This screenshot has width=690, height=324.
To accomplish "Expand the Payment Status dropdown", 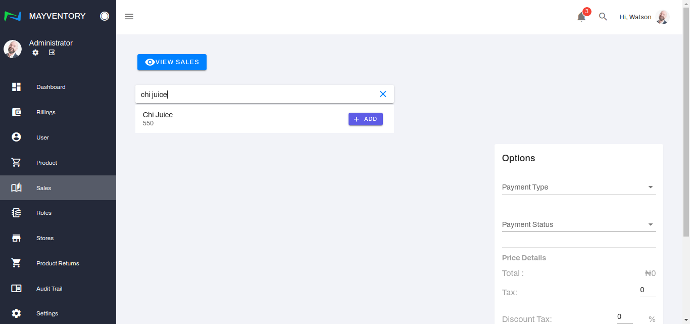I will [578, 224].
